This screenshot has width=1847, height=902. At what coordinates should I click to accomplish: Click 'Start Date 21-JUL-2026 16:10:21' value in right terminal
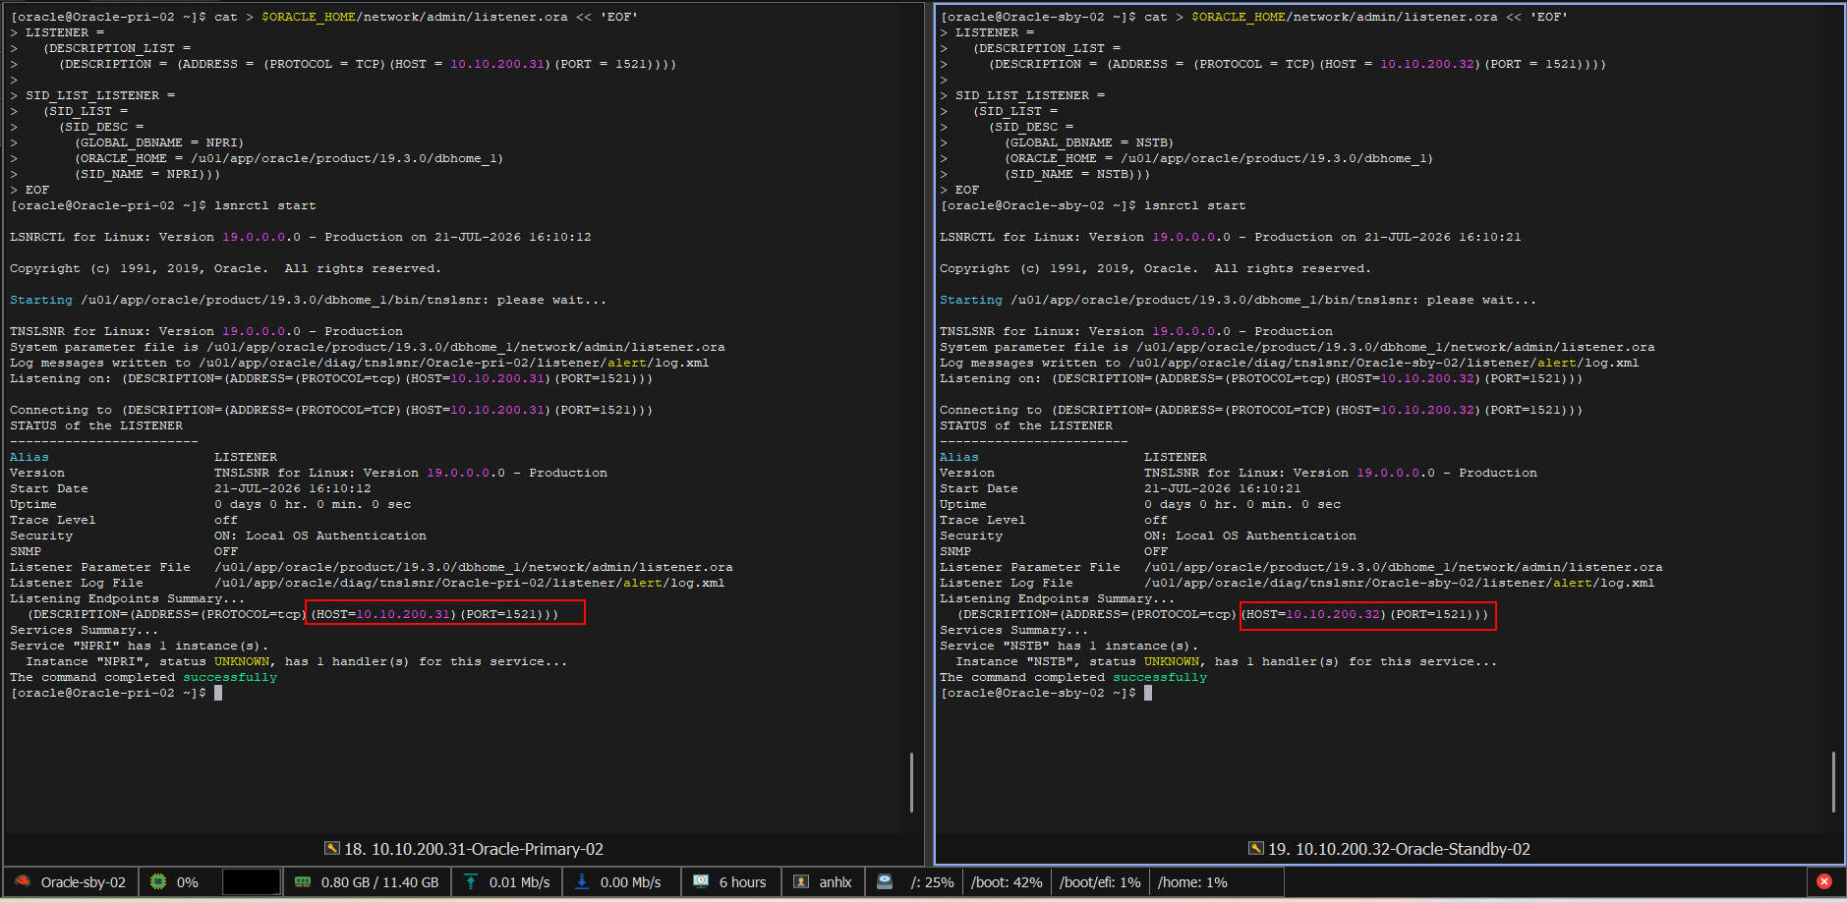click(x=1223, y=488)
